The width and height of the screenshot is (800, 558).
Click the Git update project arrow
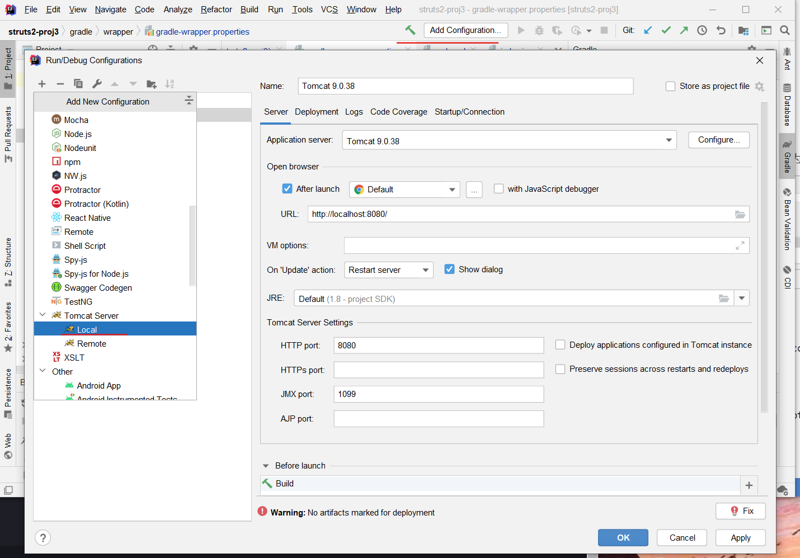coord(648,30)
